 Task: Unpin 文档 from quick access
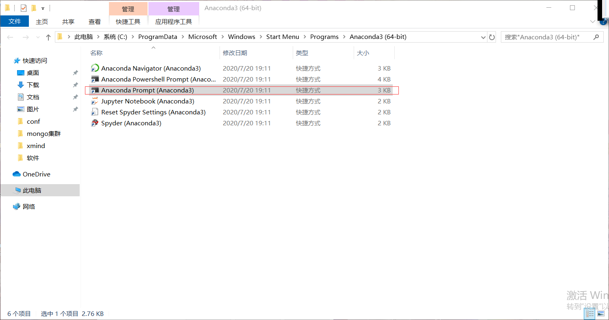(x=75, y=97)
